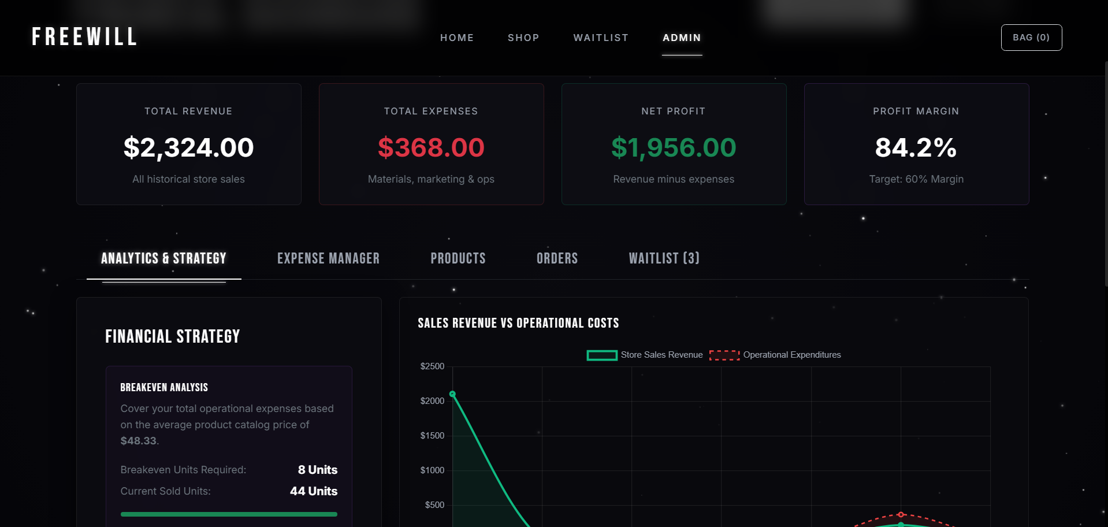The width and height of the screenshot is (1108, 527).
Task: Go to the HOME page
Action: [x=457, y=38]
